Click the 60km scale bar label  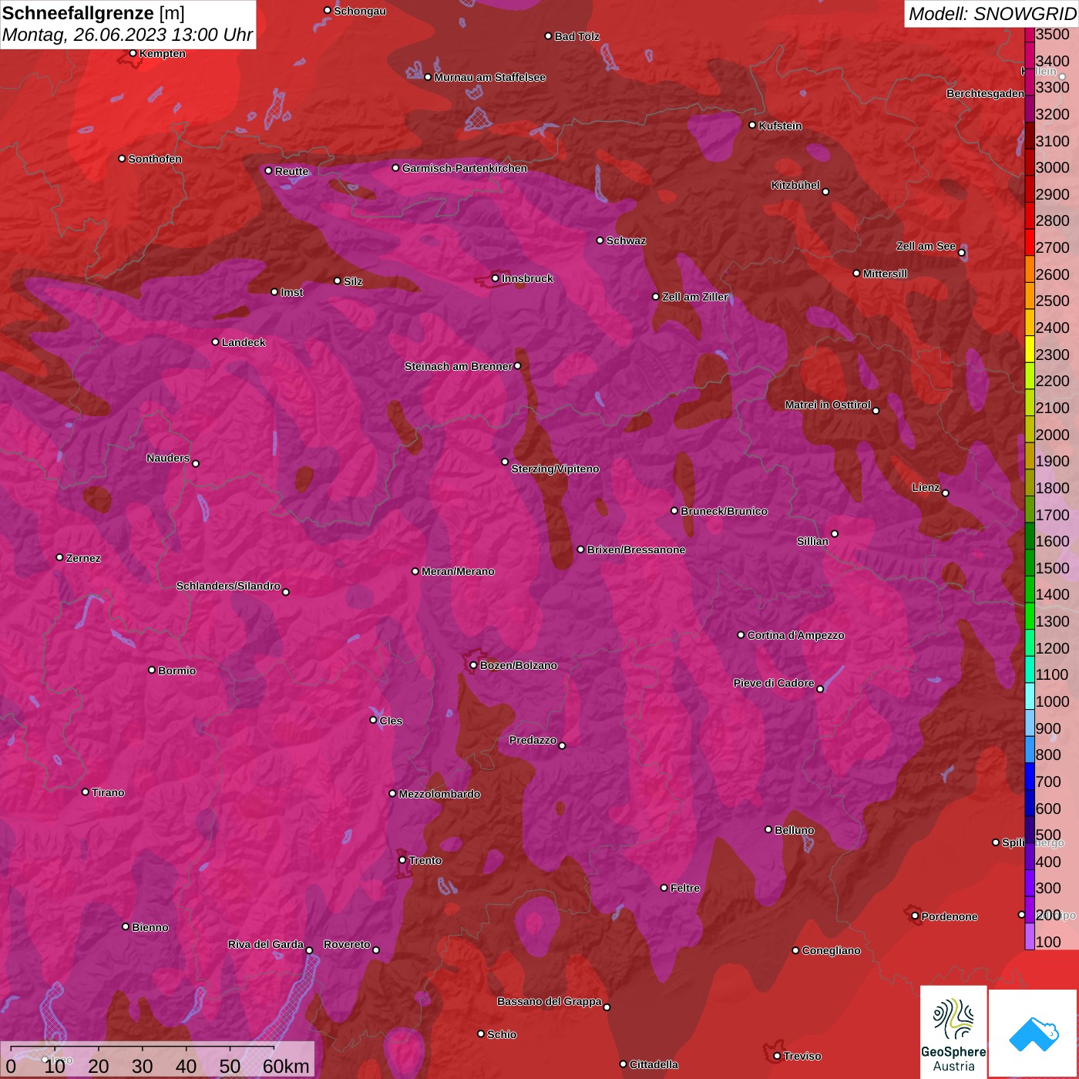tap(286, 1066)
